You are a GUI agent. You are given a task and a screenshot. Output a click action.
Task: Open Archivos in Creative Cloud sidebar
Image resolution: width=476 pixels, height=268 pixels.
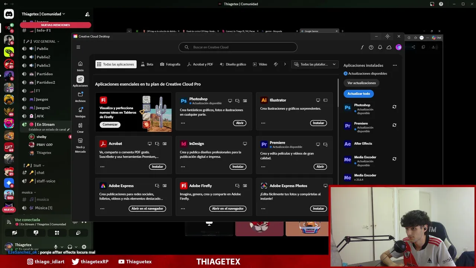coord(80,97)
